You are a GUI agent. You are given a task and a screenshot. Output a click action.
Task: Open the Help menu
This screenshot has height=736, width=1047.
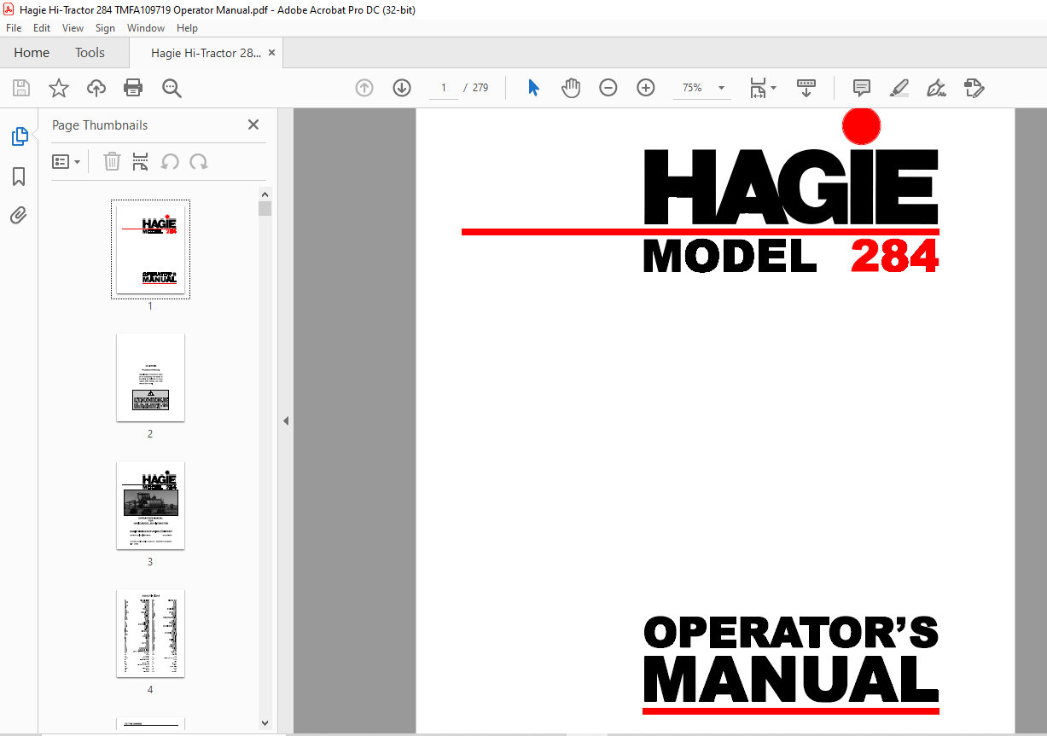[x=187, y=28]
